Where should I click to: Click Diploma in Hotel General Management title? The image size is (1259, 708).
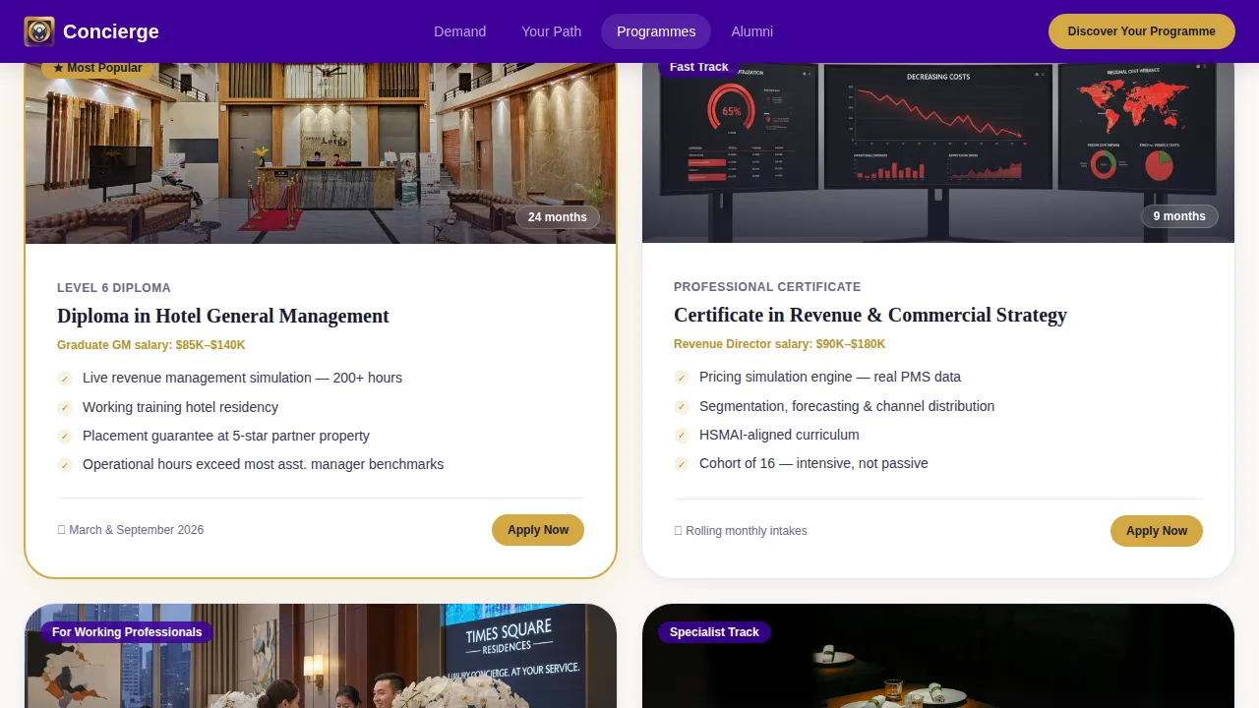(x=223, y=316)
